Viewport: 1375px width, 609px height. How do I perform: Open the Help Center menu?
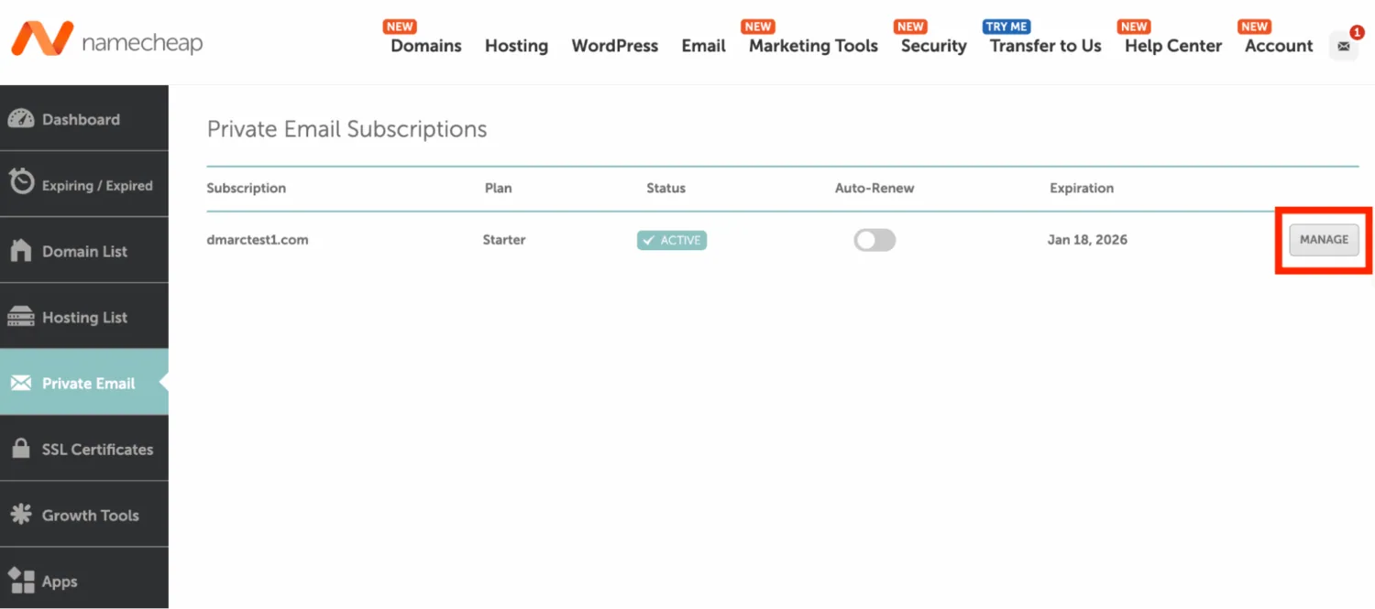tap(1173, 46)
